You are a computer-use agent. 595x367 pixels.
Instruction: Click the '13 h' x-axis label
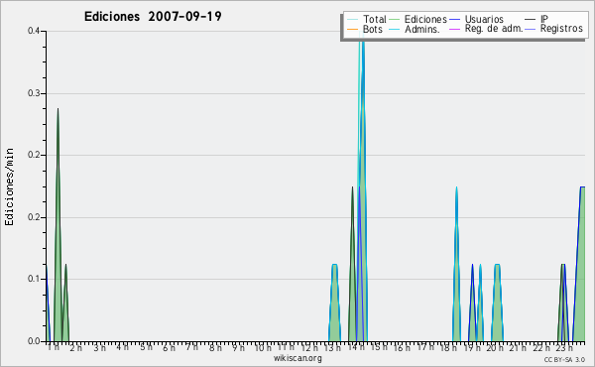tap(332, 347)
